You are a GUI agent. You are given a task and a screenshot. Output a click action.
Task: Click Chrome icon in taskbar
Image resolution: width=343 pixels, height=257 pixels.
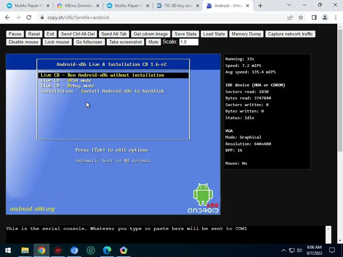41,250
